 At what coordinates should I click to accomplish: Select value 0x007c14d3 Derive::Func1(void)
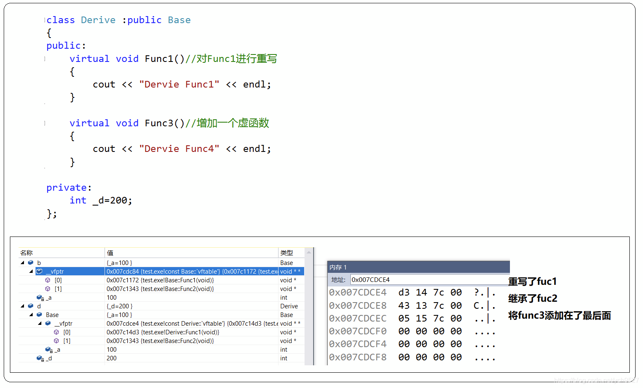[x=163, y=332]
